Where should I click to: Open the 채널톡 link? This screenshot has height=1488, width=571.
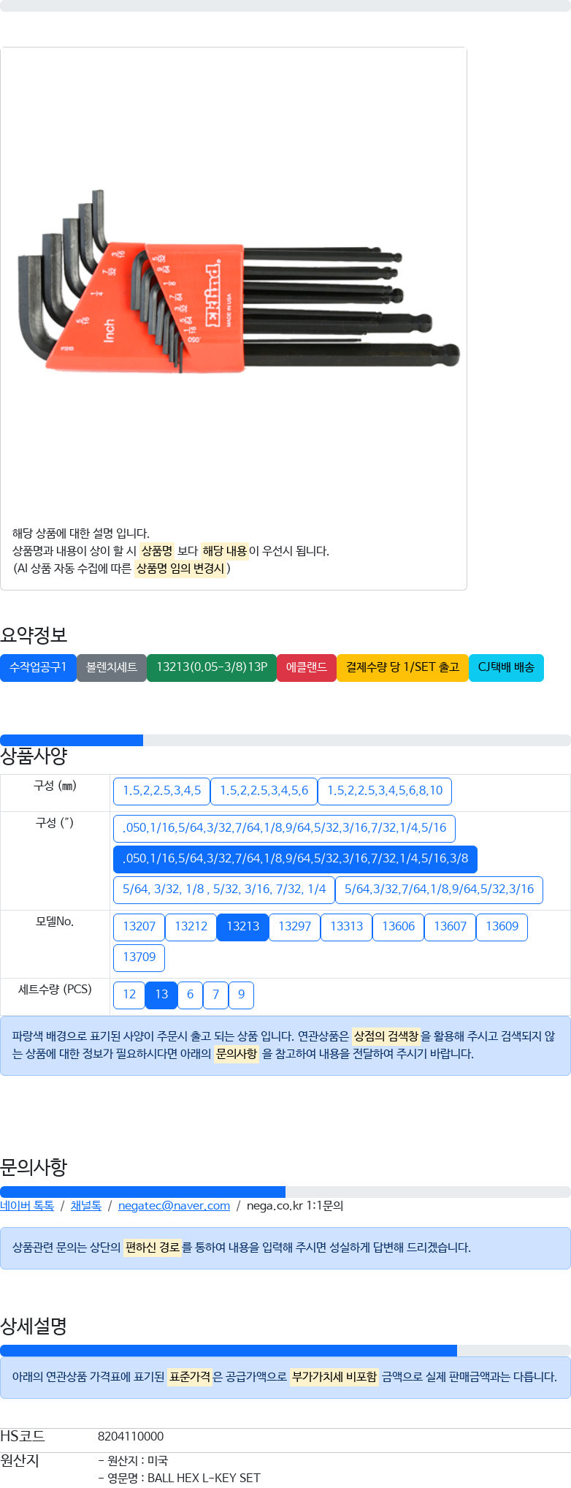(86, 1206)
